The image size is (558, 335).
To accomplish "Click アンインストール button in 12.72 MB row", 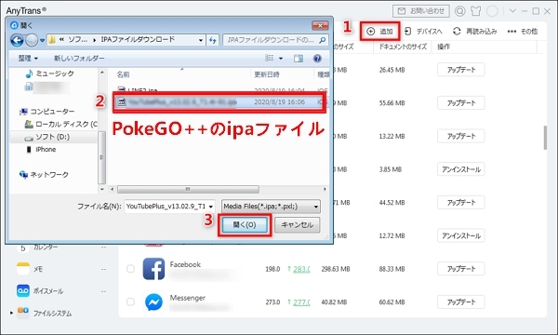I will pyautogui.click(x=461, y=235).
